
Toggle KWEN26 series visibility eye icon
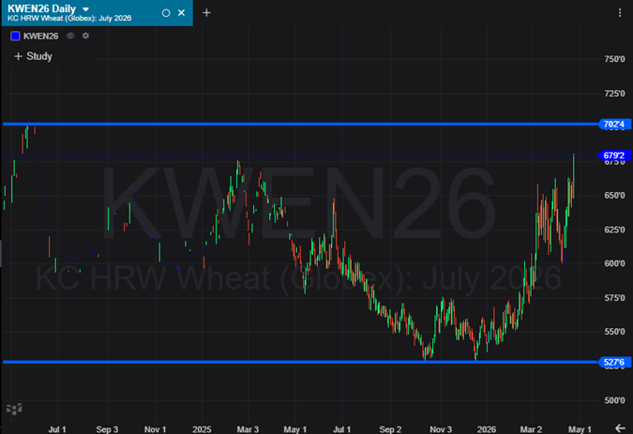coord(70,36)
